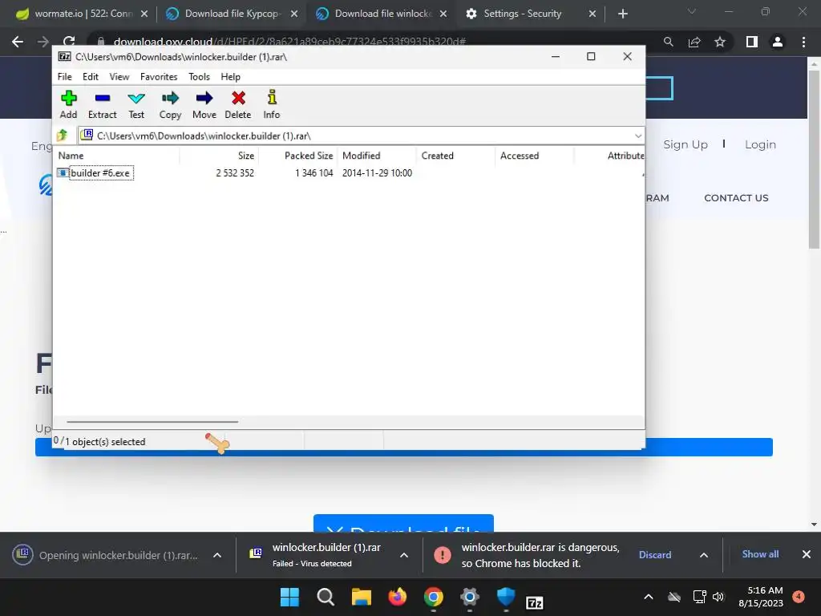
Task: Click the Windows Start button
Action: (x=289, y=597)
